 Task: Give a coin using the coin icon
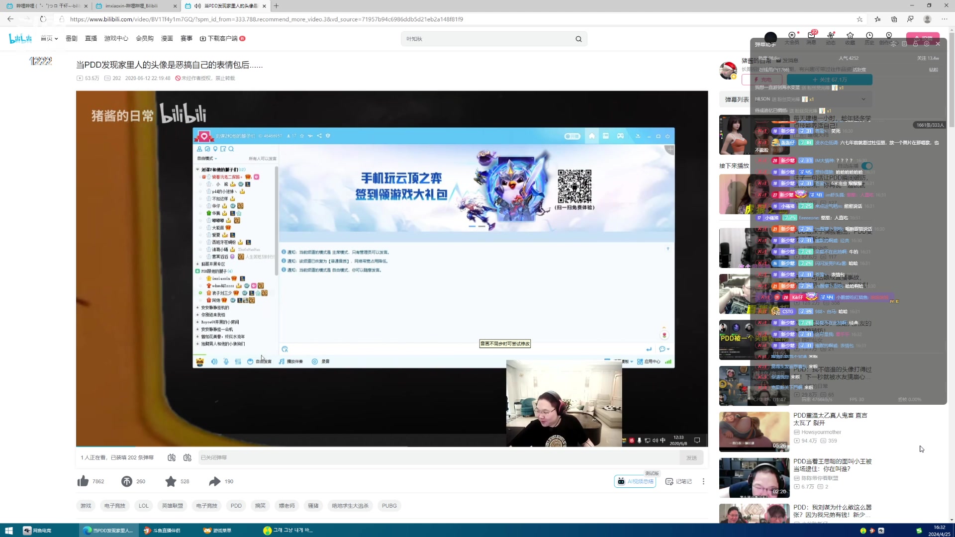(x=127, y=481)
